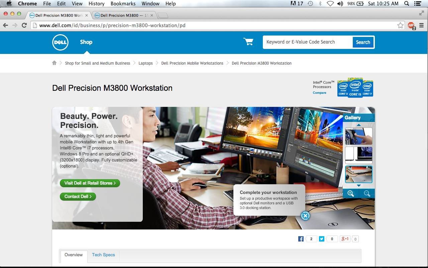Open Chrome File menu

(x=47, y=4)
